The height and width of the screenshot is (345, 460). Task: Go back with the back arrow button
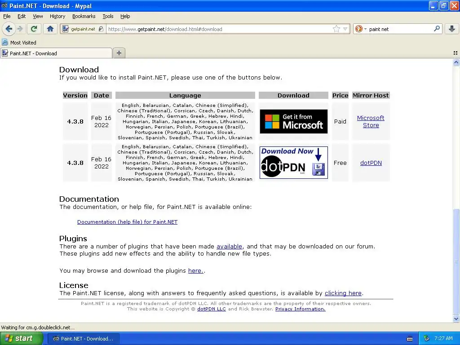[9, 29]
